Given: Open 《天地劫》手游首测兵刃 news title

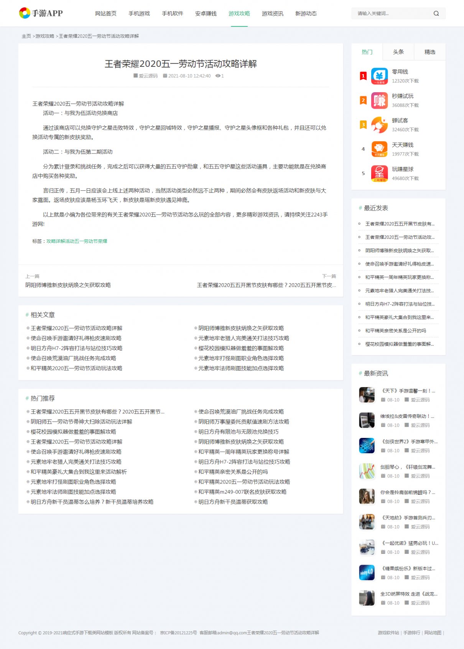Looking at the screenshot, I should (x=408, y=518).
